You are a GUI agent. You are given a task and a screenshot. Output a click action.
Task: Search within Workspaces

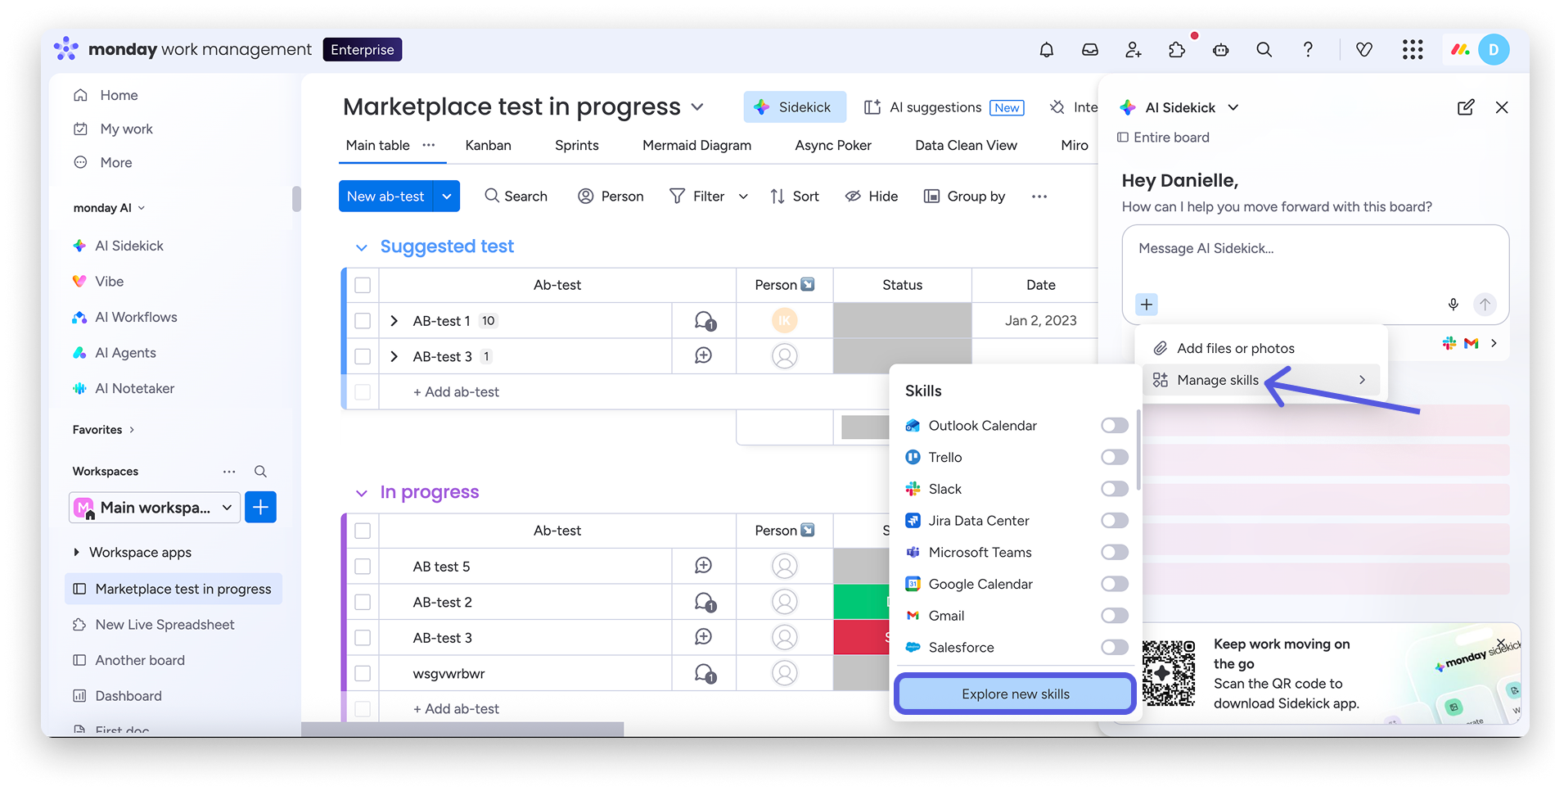[x=260, y=472]
